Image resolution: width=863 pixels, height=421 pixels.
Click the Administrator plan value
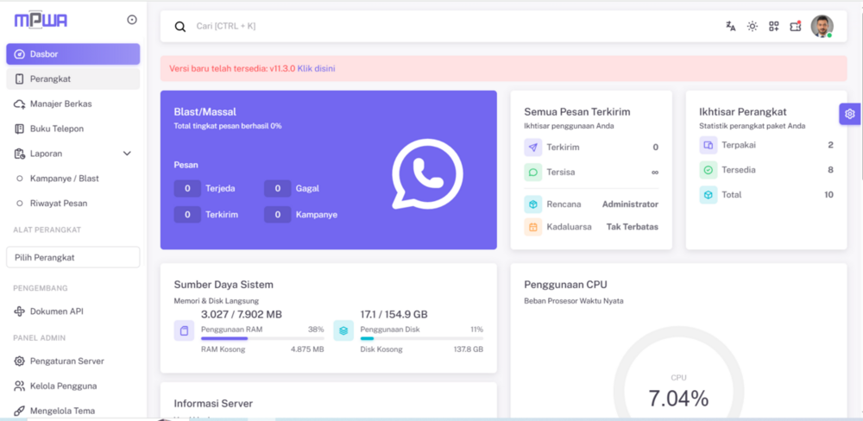630,204
